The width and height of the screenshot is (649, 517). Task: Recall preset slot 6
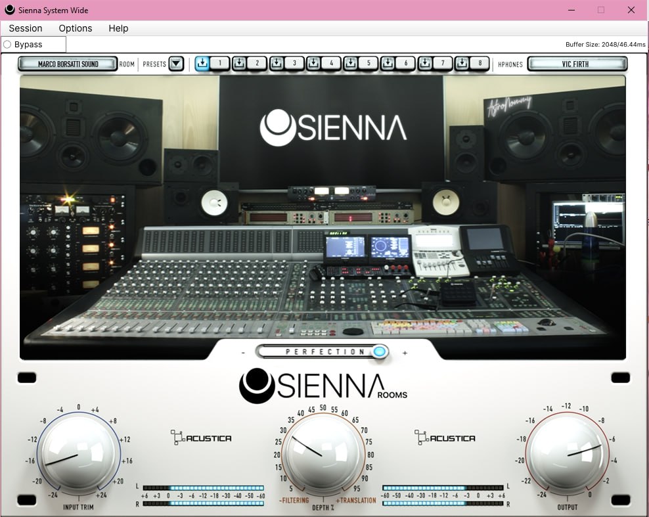tap(405, 63)
